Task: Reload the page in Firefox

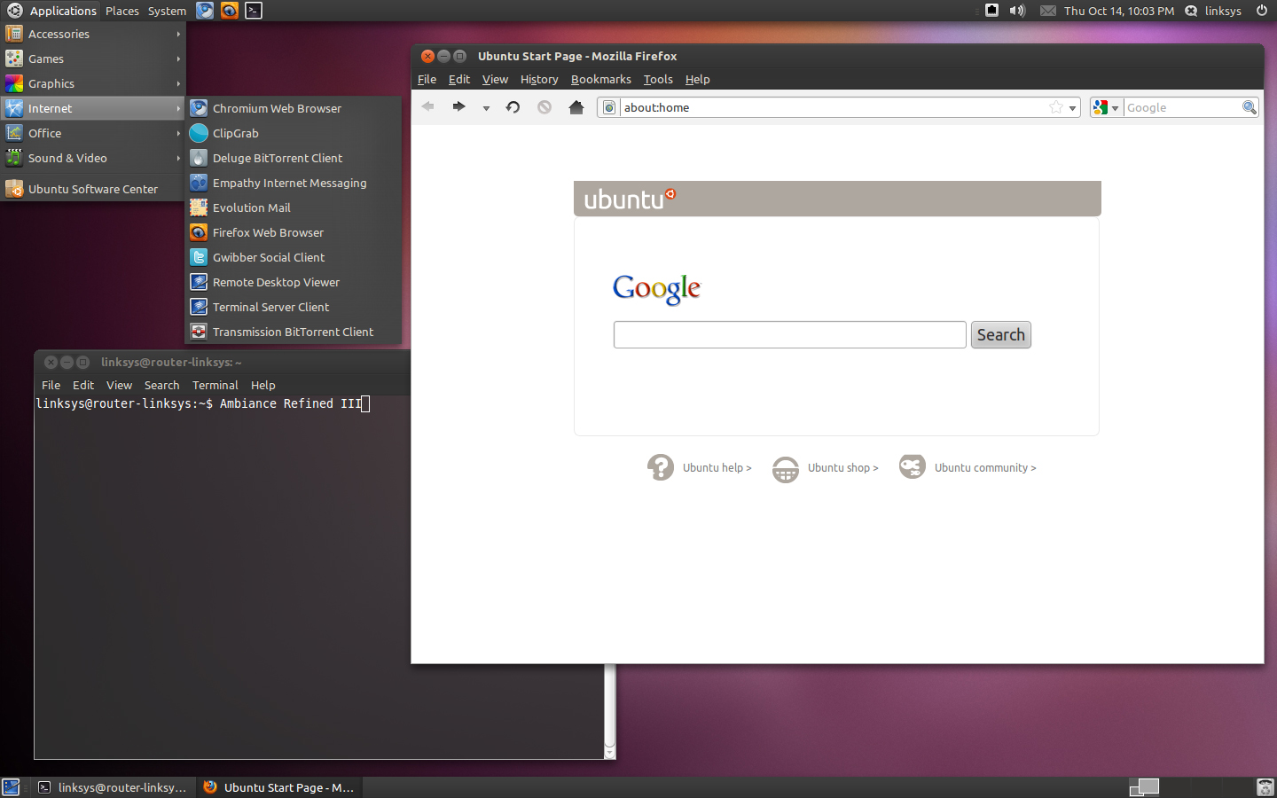Action: click(x=513, y=107)
